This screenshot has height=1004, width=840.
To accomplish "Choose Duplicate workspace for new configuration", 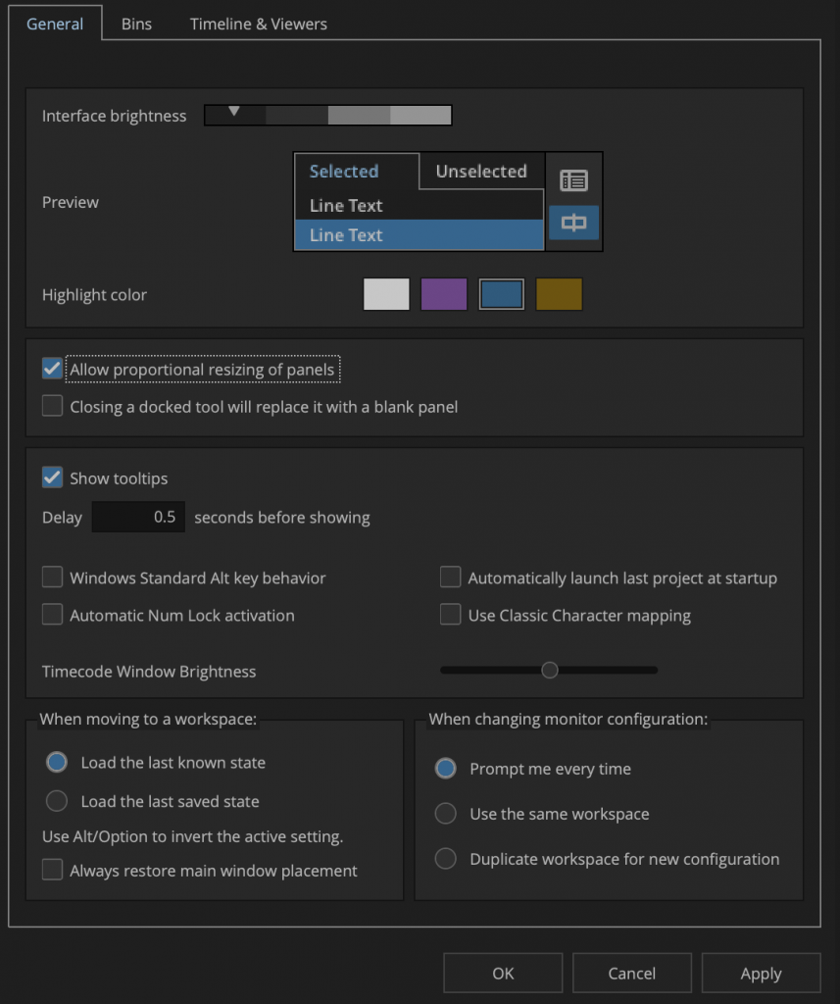I will coord(446,859).
